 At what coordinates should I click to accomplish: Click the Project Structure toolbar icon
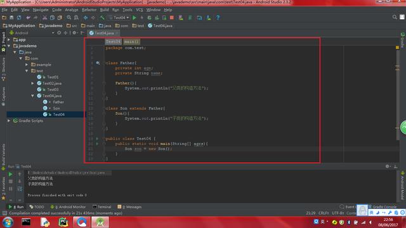[x=199, y=18]
